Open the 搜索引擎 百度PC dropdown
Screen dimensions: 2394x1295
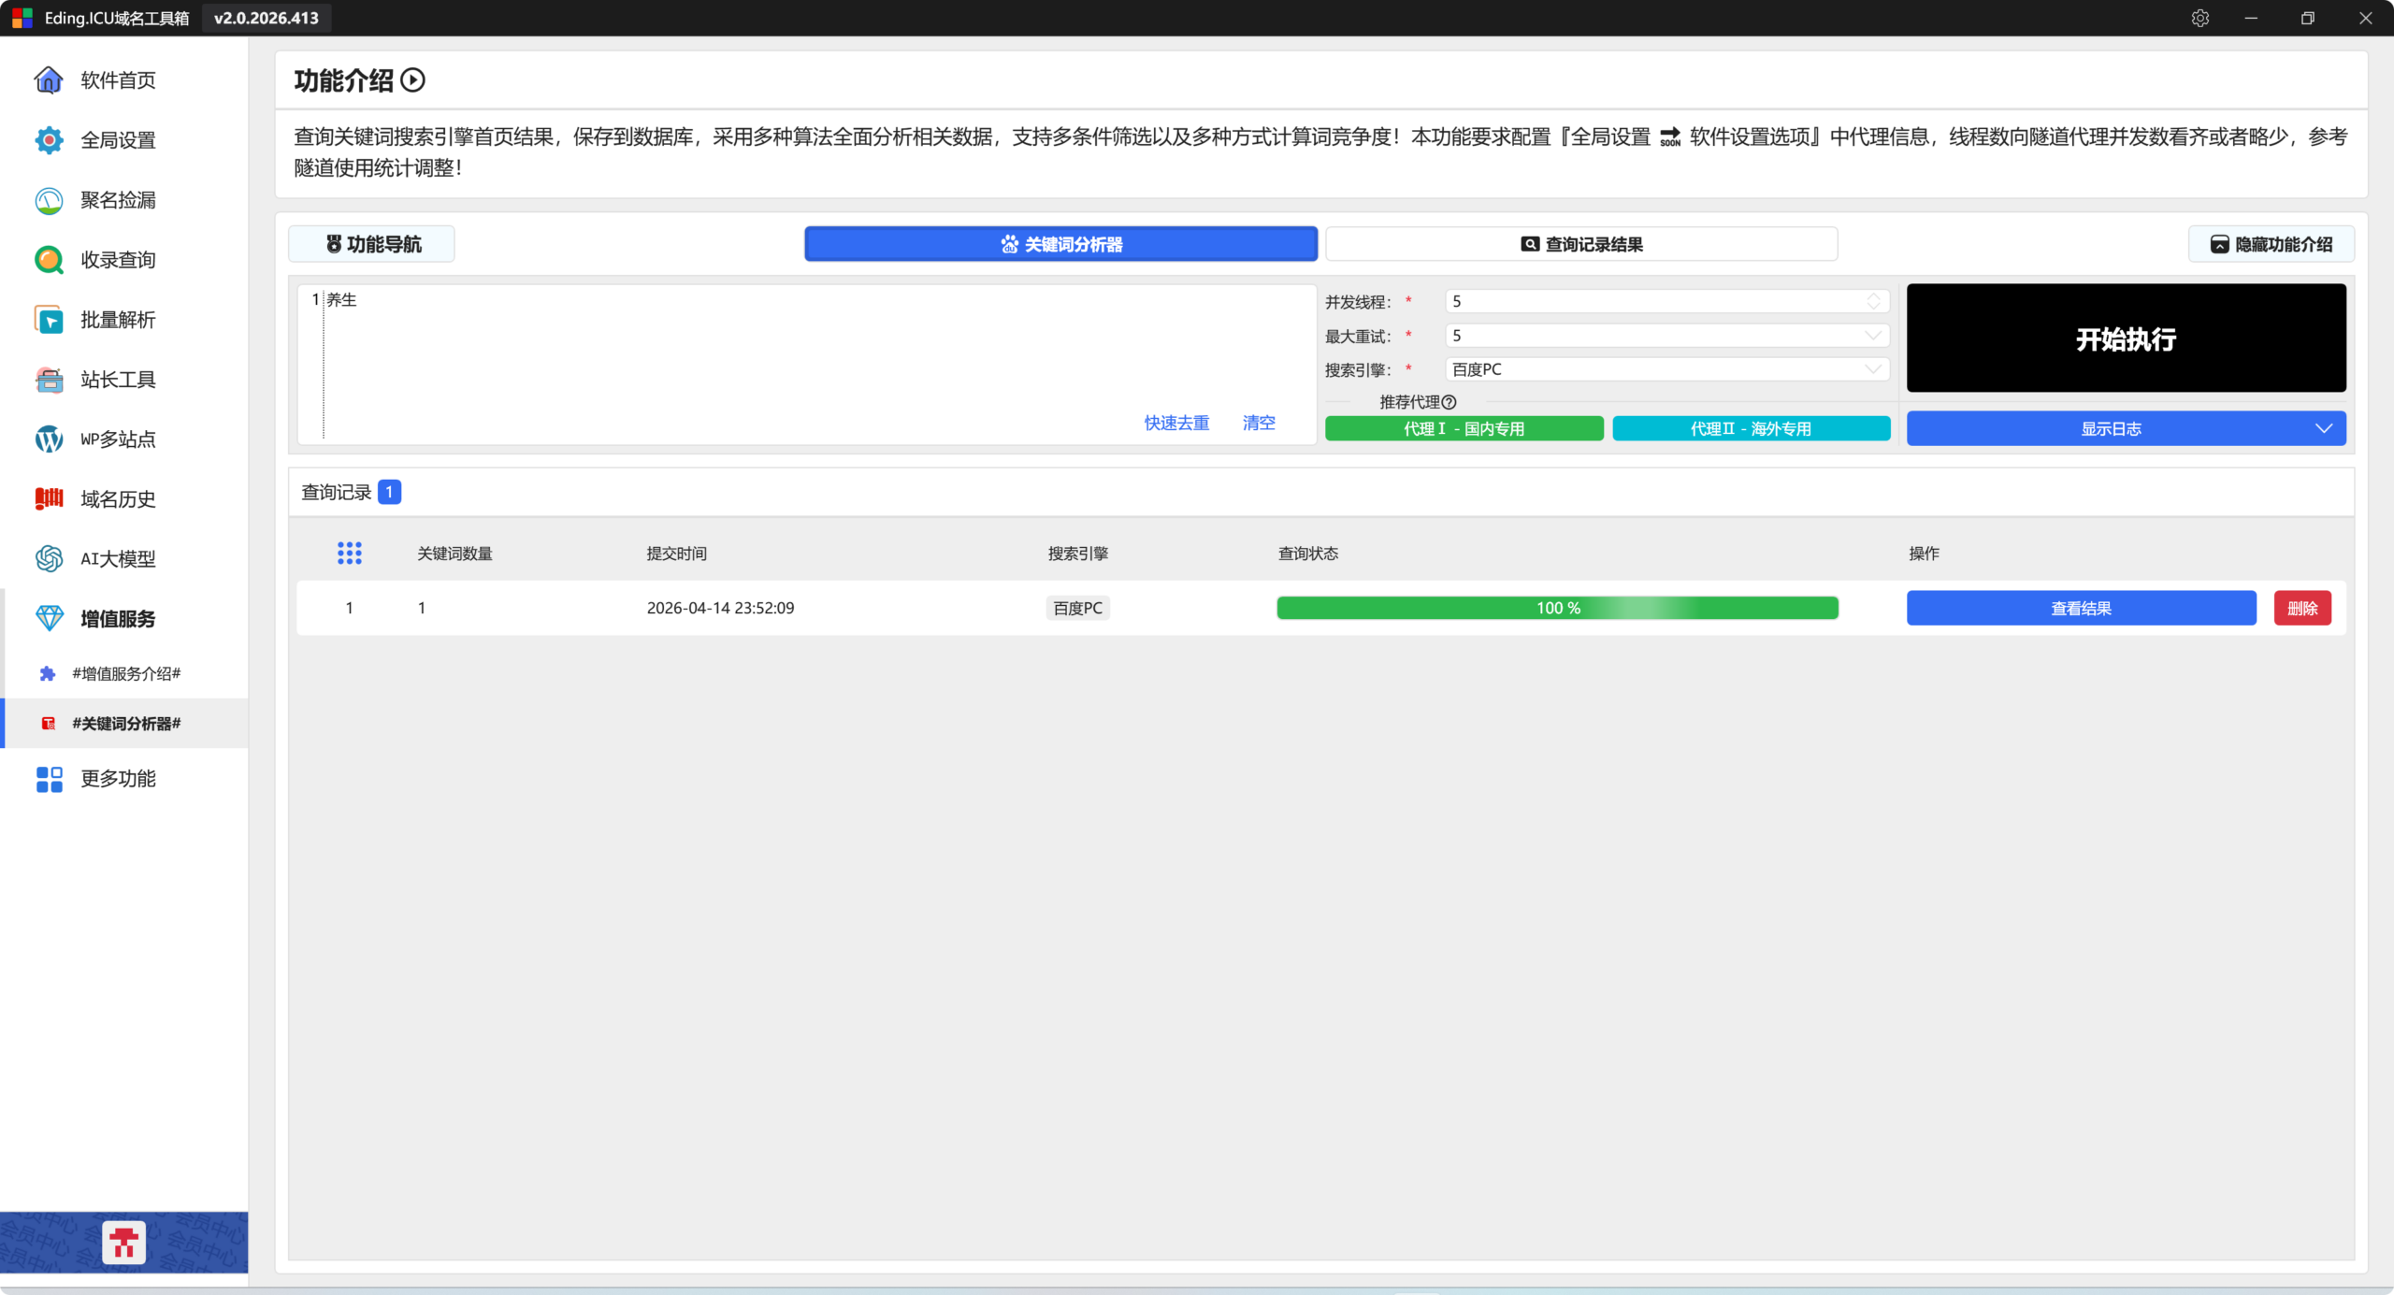1872,369
